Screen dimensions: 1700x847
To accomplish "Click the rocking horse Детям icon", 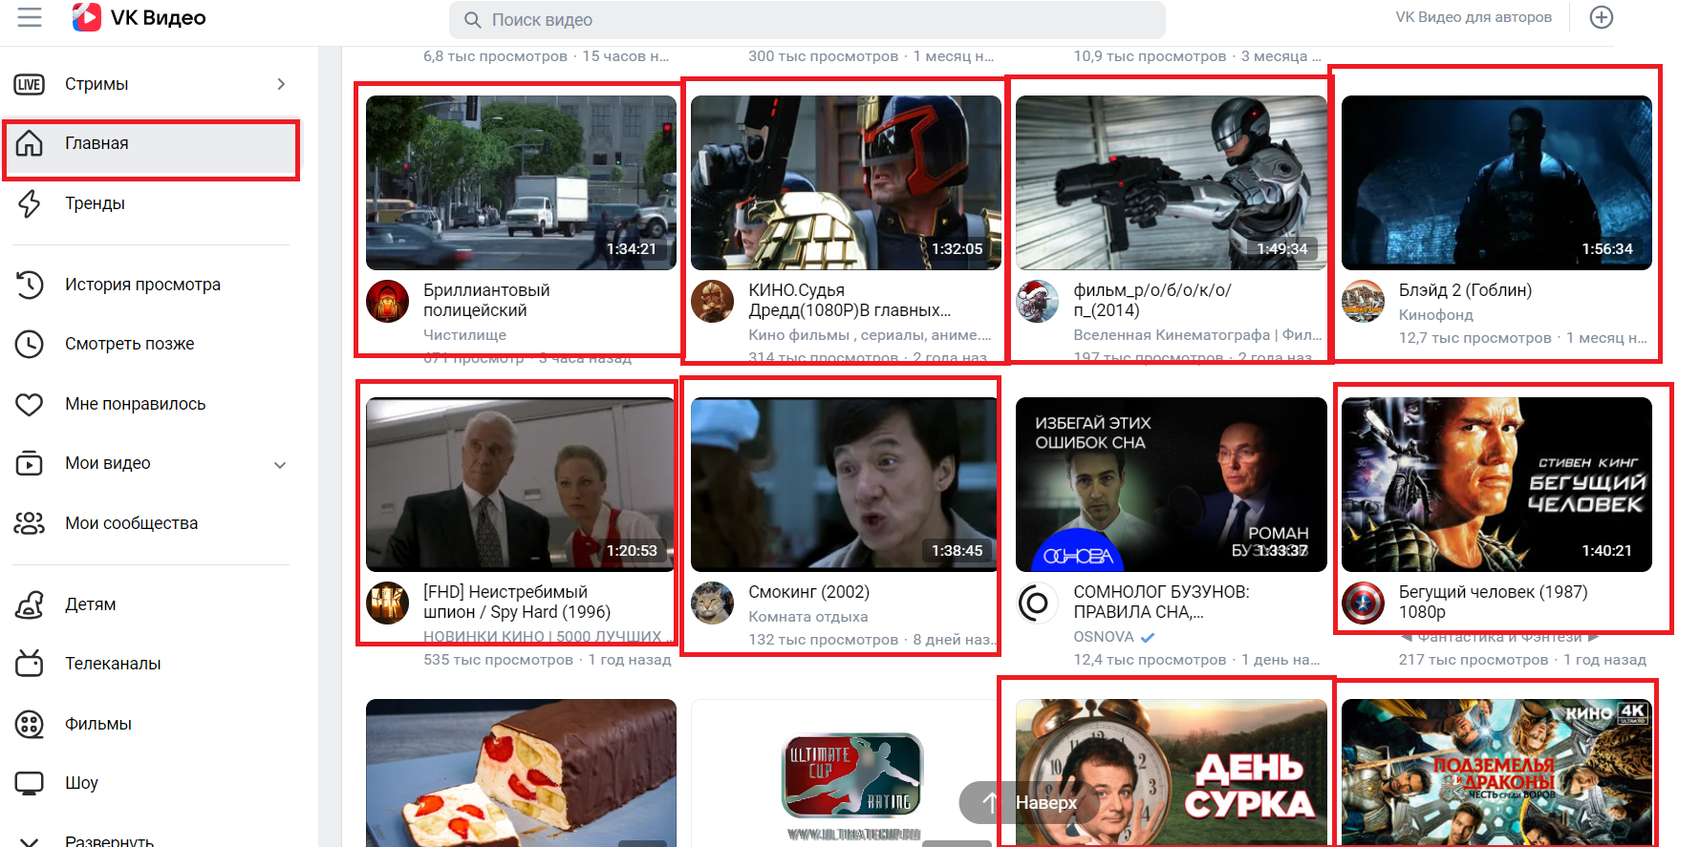I will click(x=30, y=604).
